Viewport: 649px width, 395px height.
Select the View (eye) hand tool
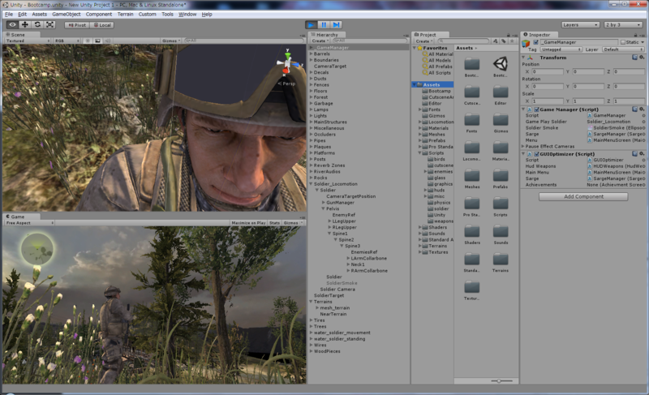tap(12, 25)
